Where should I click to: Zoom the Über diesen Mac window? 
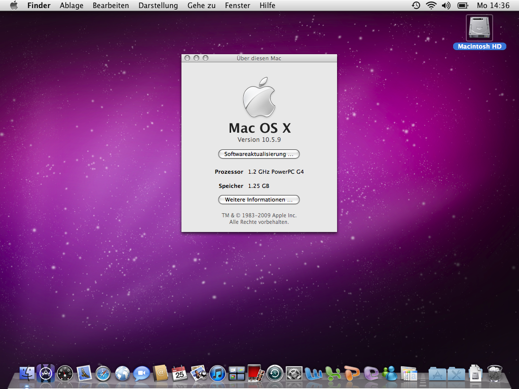(x=206, y=58)
